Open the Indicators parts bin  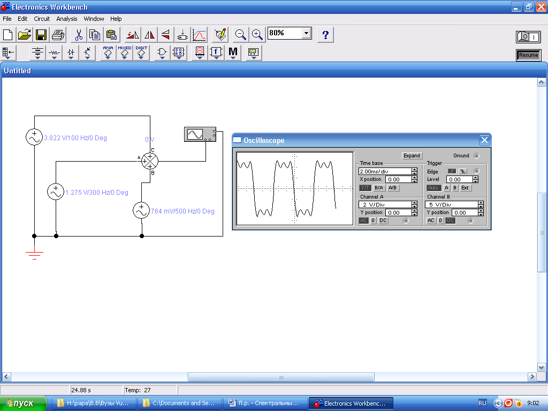(x=200, y=53)
